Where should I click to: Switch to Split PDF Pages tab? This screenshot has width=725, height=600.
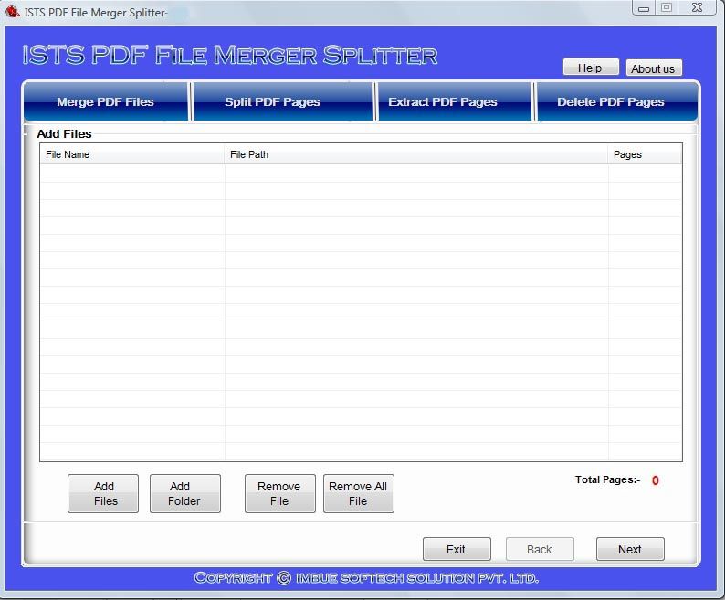272,101
